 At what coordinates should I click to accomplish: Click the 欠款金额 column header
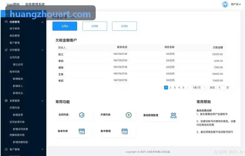point(218,47)
